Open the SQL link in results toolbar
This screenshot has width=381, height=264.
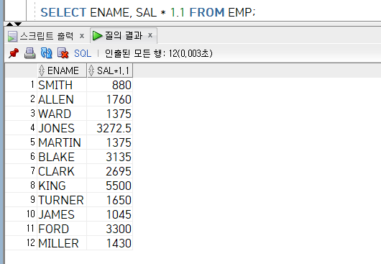click(83, 53)
